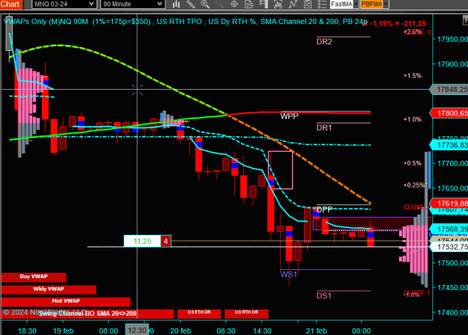Click the WS1 support label
The image size is (468, 335).
tap(288, 274)
